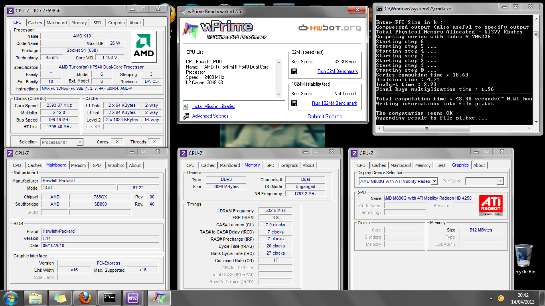545x306 pixels.
Task: Select Memory tab in Memory CPU-Z window
Action: click(x=252, y=165)
